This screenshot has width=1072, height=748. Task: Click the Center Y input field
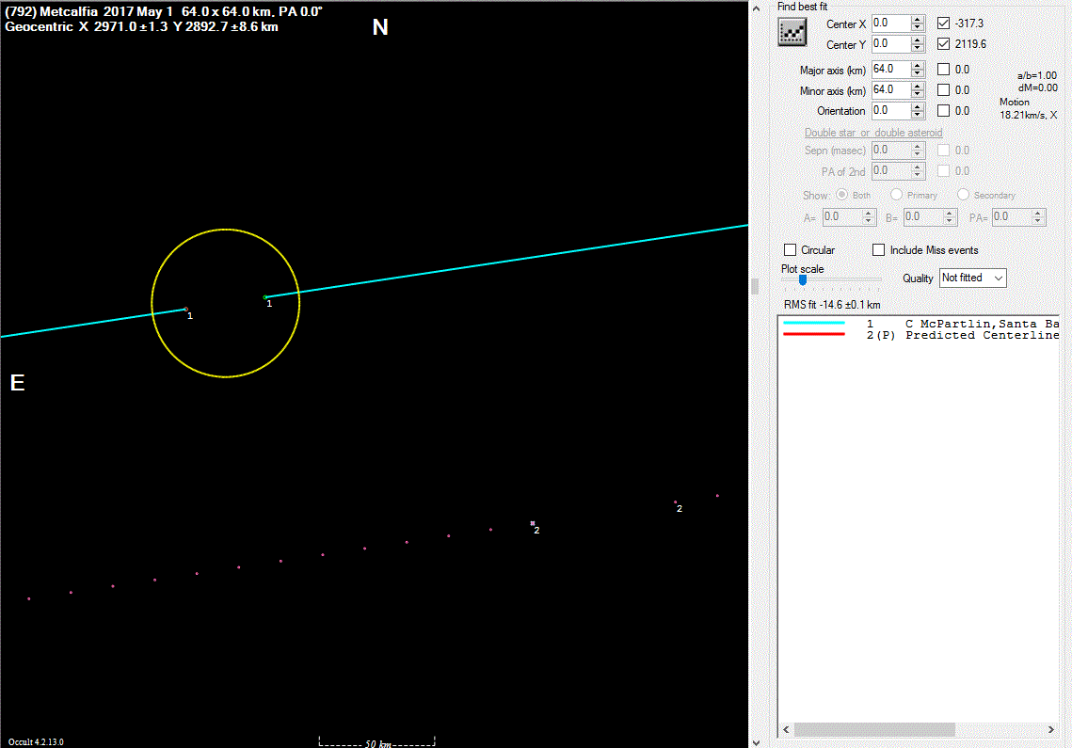point(891,44)
